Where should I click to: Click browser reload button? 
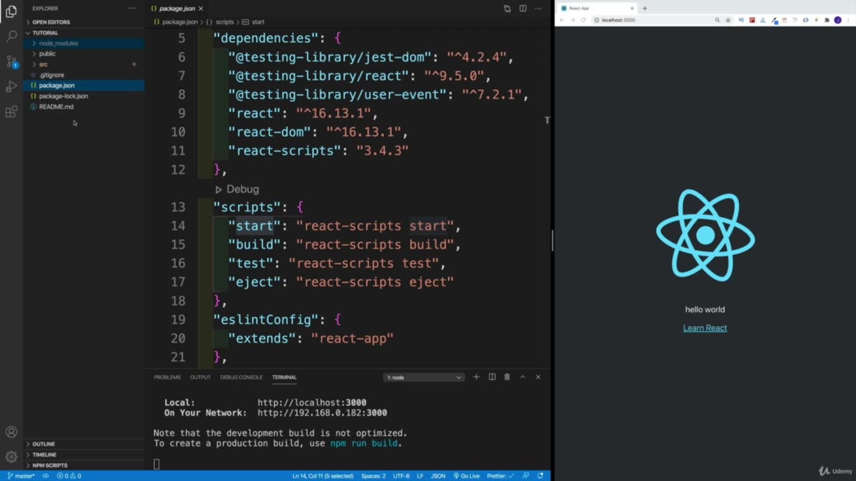[583, 20]
